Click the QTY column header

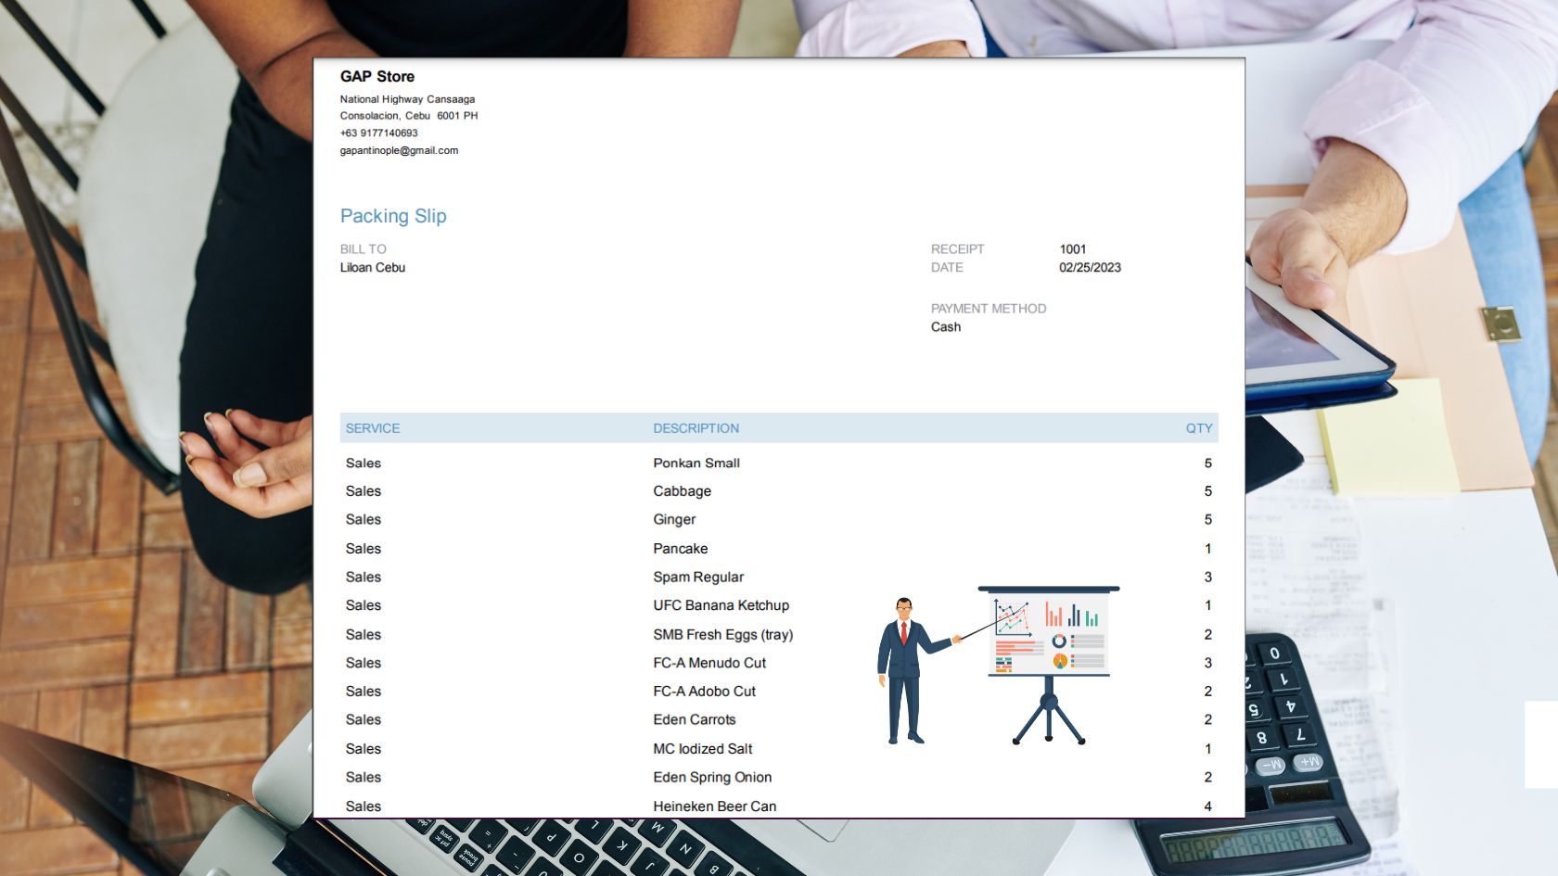(x=1198, y=428)
